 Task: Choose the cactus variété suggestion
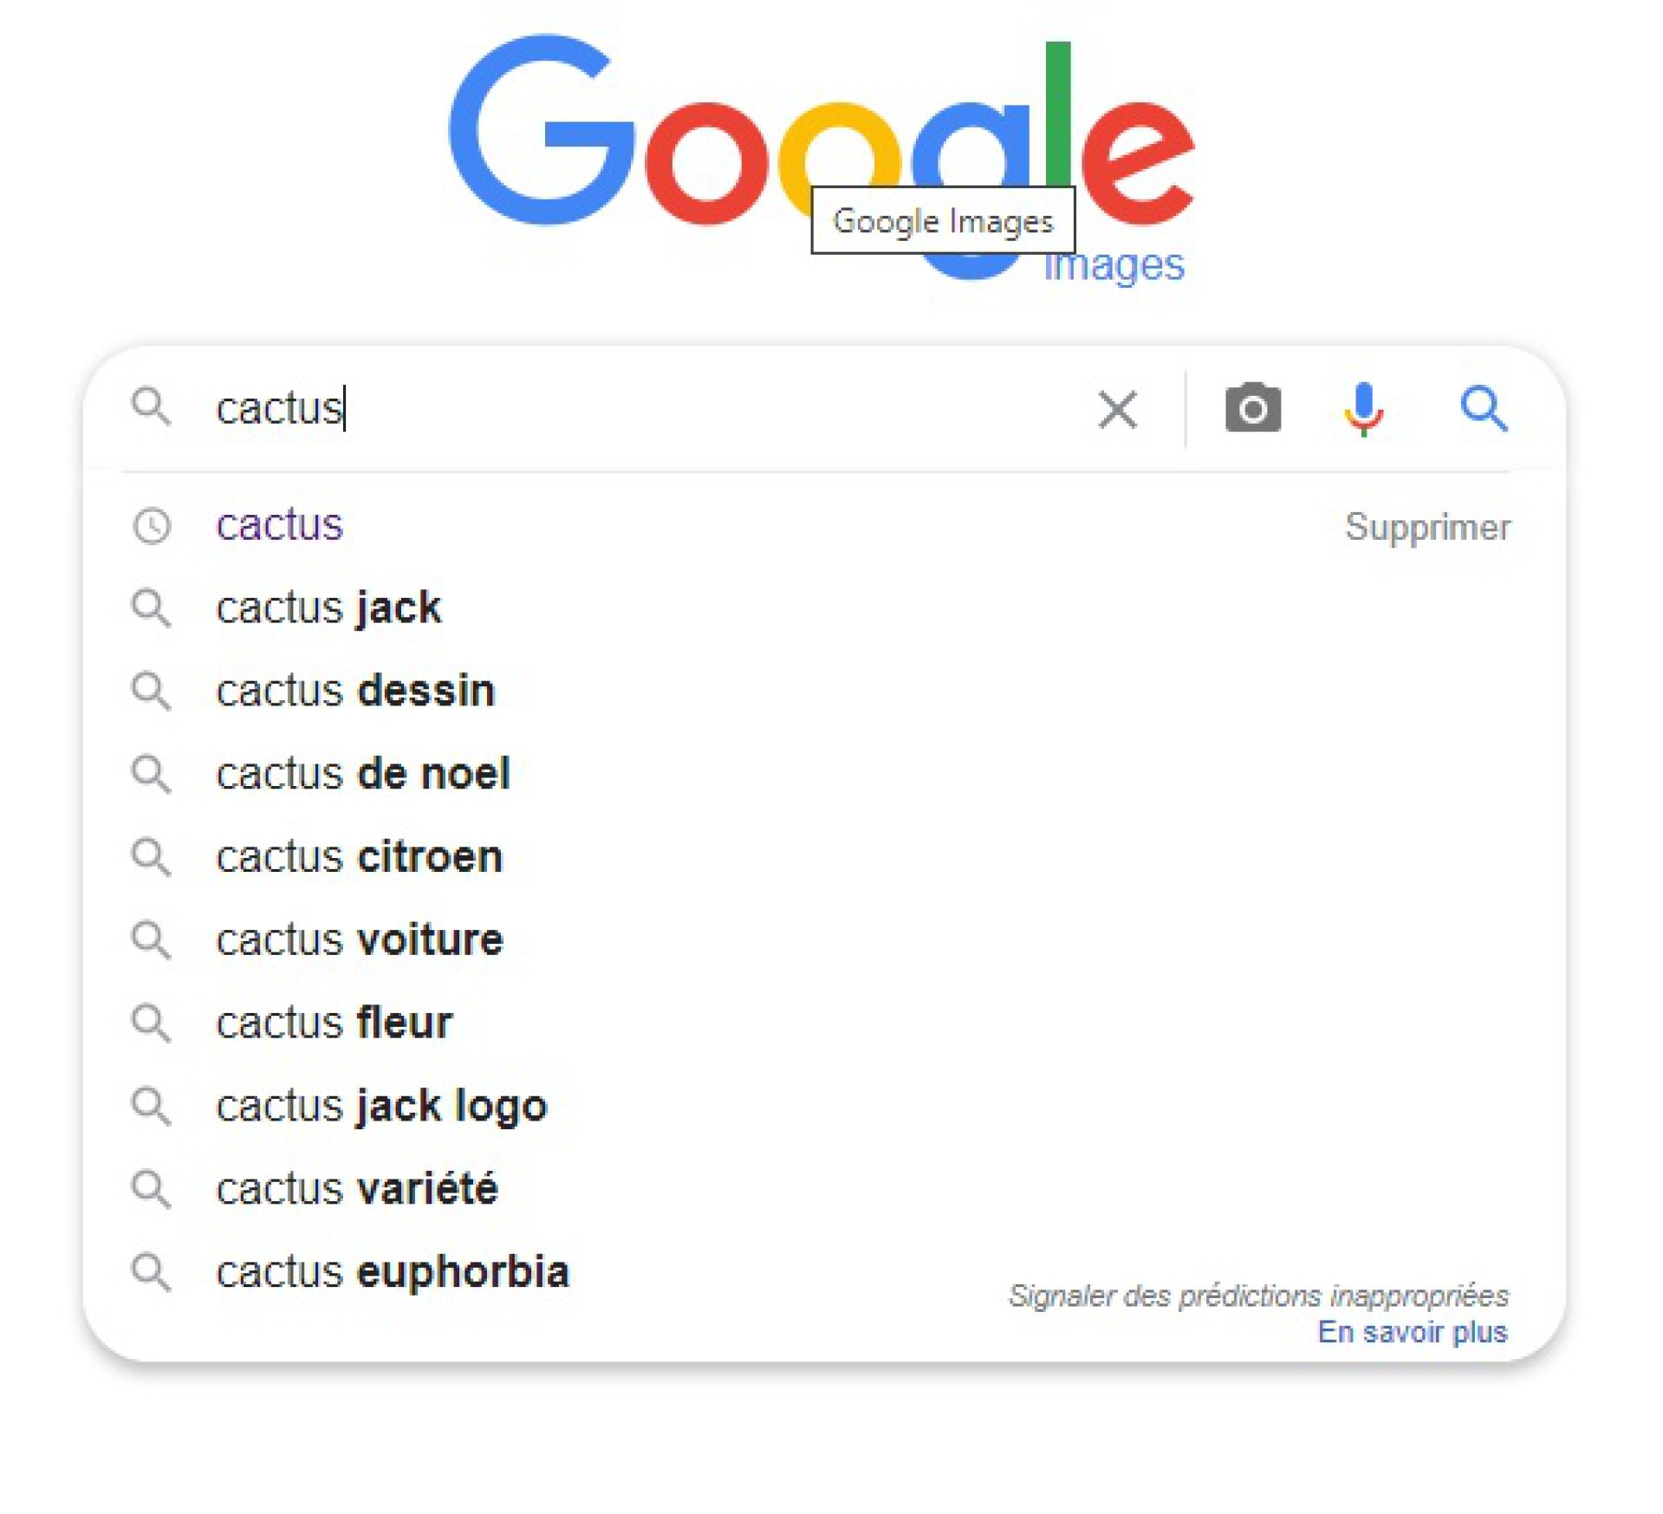(357, 1188)
